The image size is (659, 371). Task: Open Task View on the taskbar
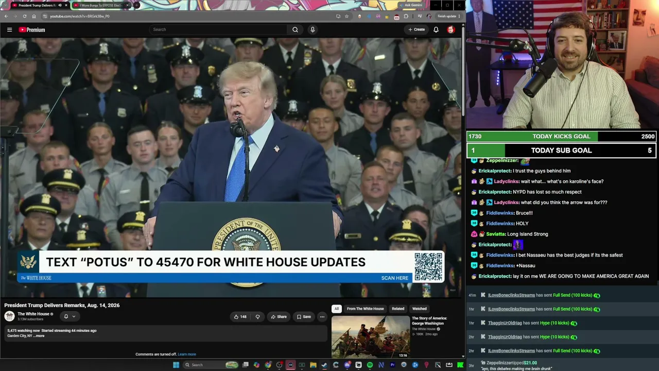click(246, 365)
